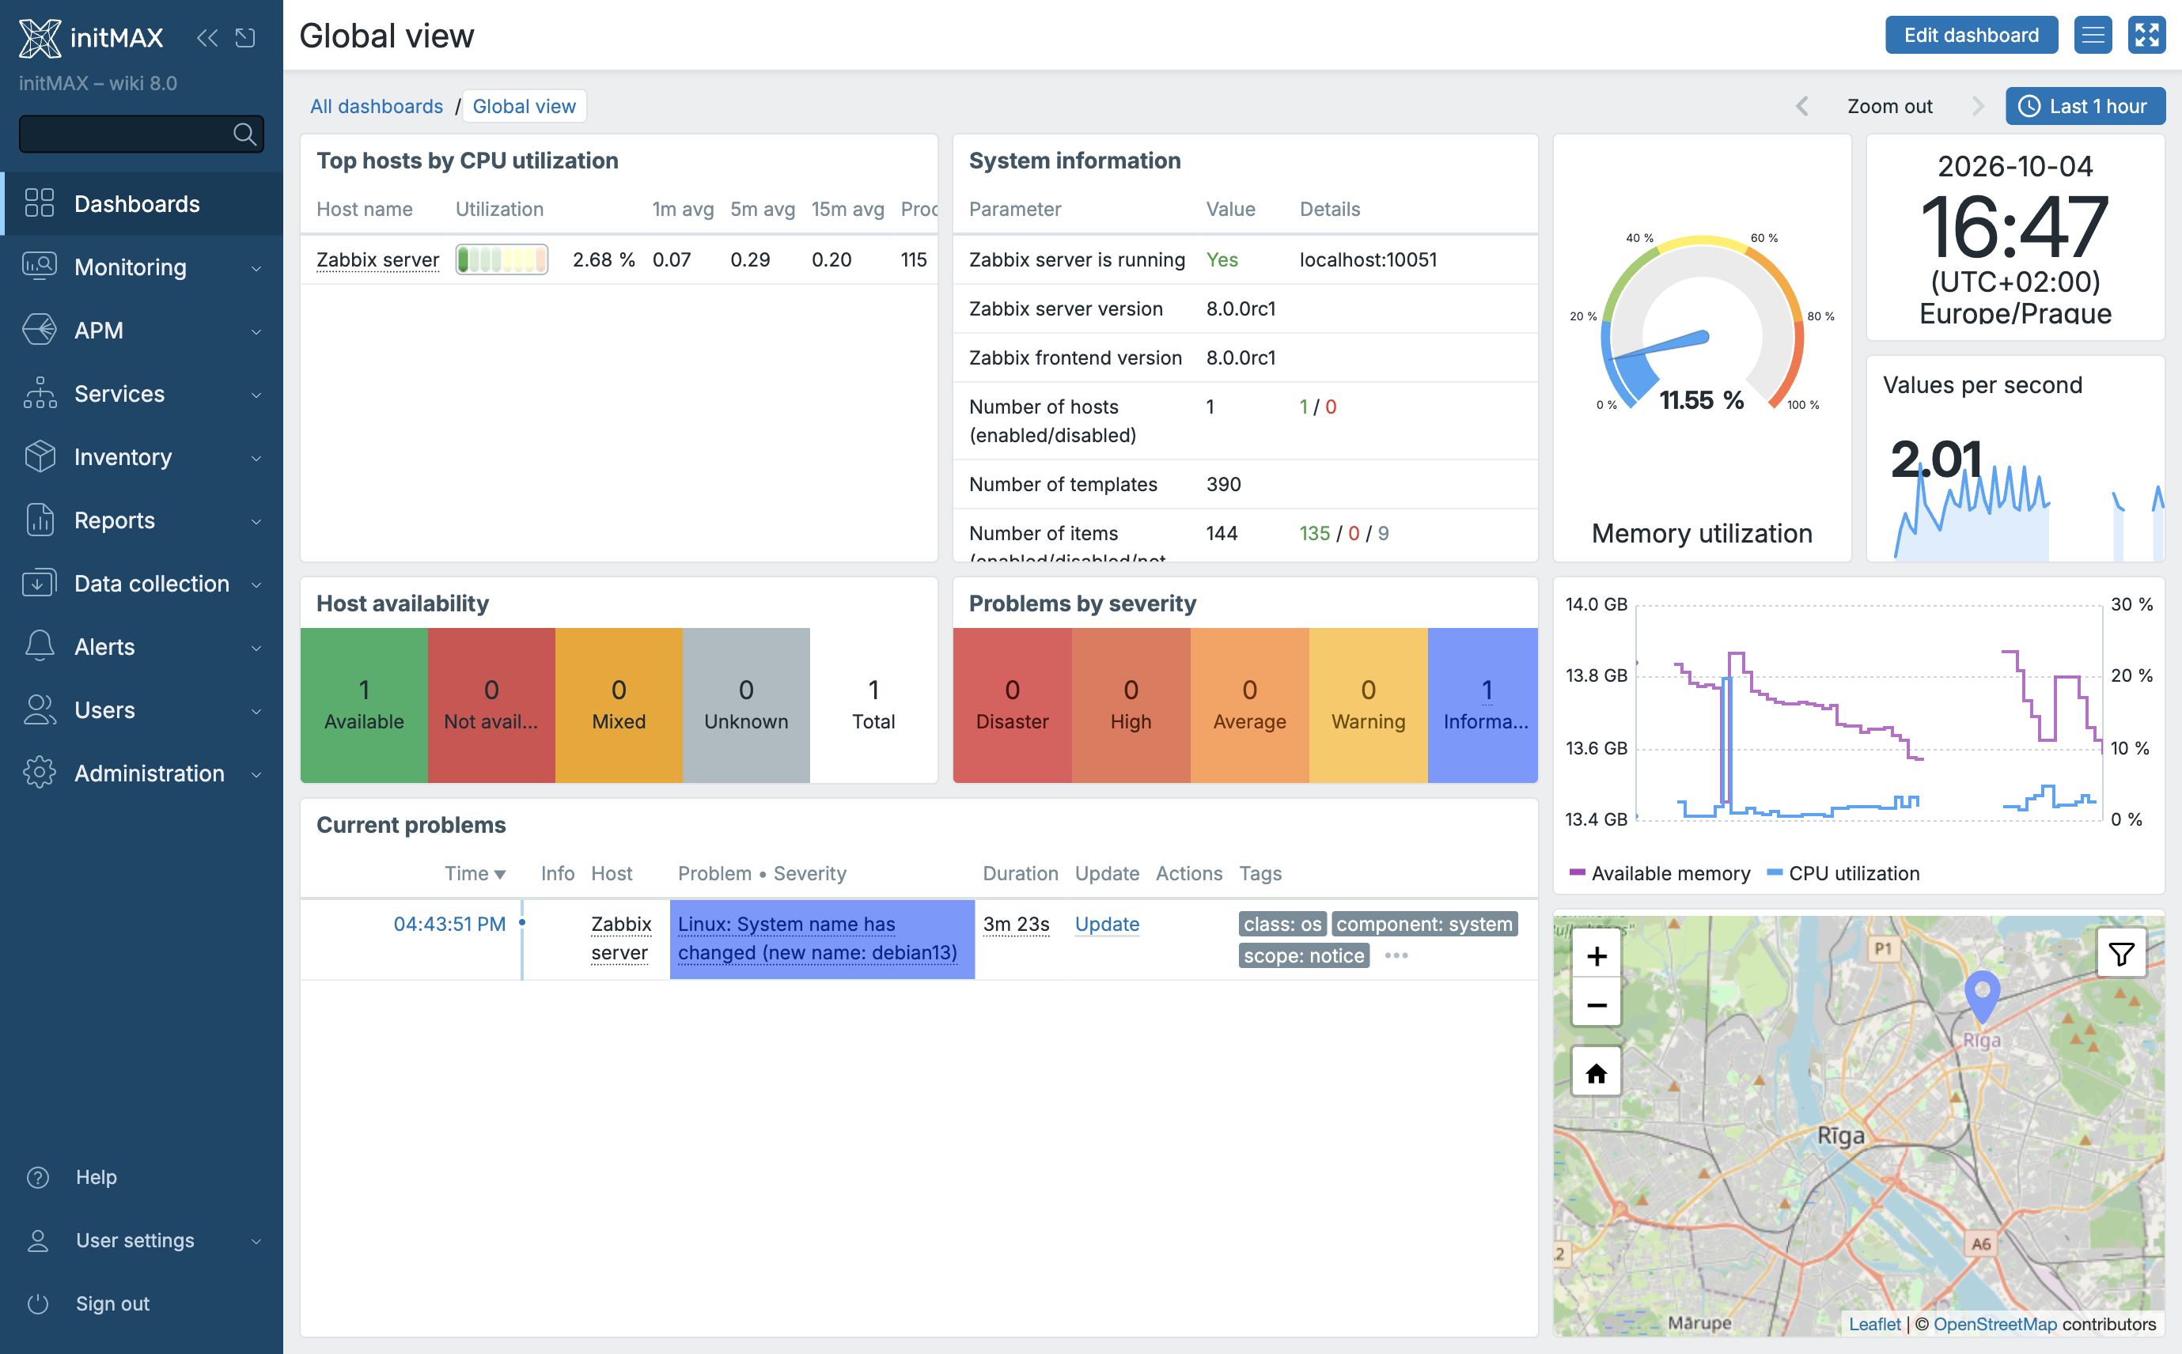The width and height of the screenshot is (2182, 1354).
Task: Click the previous time period arrow
Action: point(1802,107)
